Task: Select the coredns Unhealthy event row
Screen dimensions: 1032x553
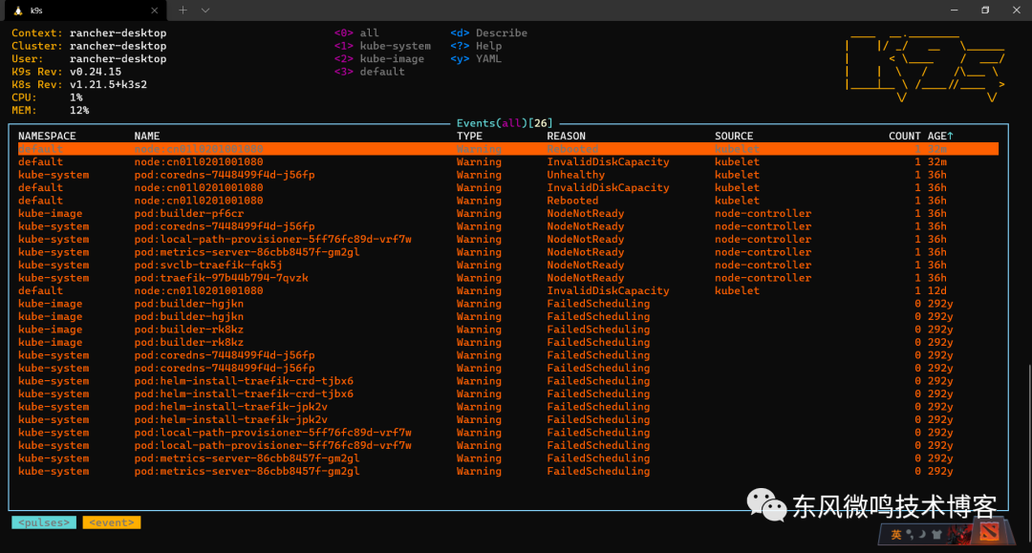Action: tap(507, 175)
